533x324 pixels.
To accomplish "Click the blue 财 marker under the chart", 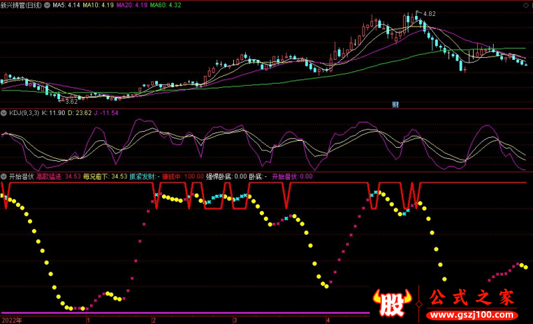I will (395, 104).
